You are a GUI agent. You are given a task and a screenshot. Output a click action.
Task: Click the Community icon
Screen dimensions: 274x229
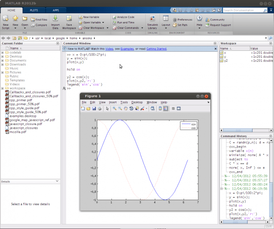click(207, 20)
